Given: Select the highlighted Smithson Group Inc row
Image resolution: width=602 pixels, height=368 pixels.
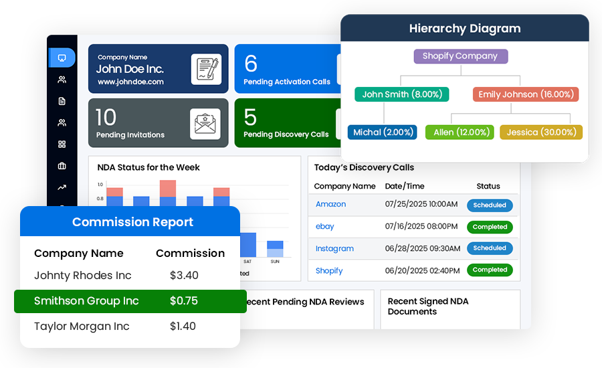Looking at the screenshot, I should [x=130, y=301].
